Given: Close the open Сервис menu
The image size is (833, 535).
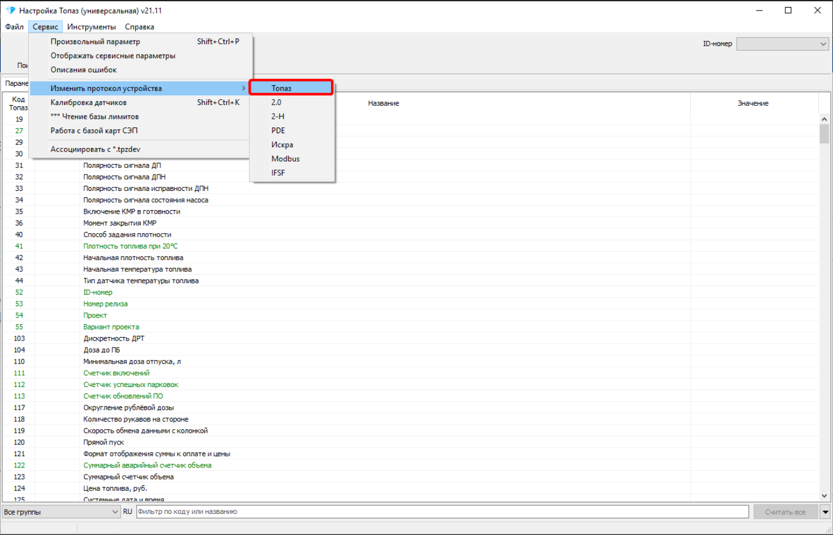Looking at the screenshot, I should coord(45,26).
